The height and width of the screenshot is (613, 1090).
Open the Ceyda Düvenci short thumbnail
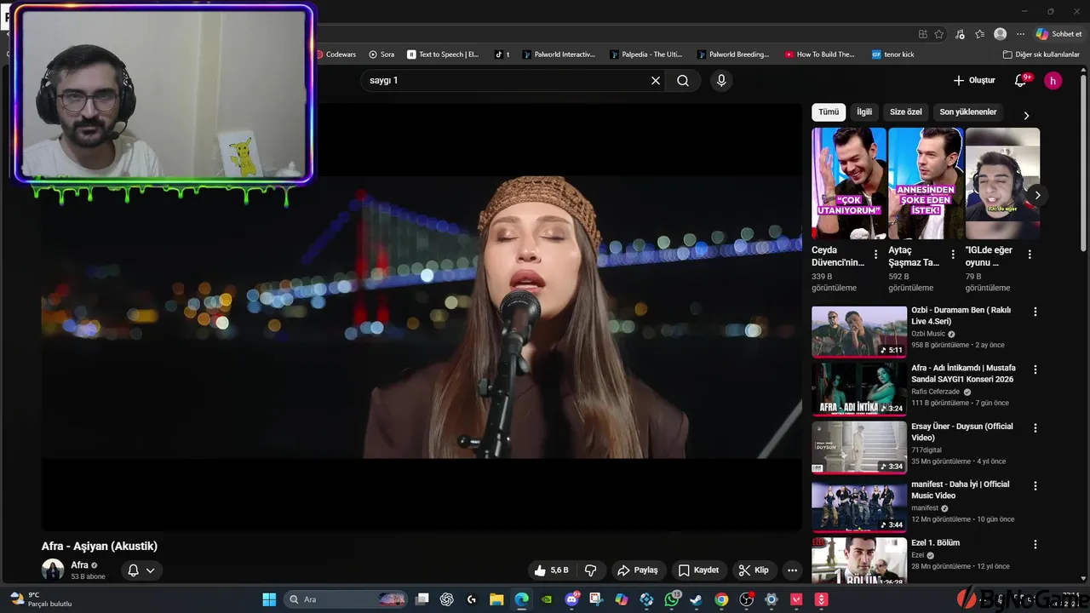[x=849, y=183]
